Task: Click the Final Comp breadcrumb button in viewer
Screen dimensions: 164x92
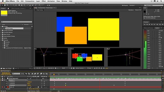Action: [x=40, y=10]
